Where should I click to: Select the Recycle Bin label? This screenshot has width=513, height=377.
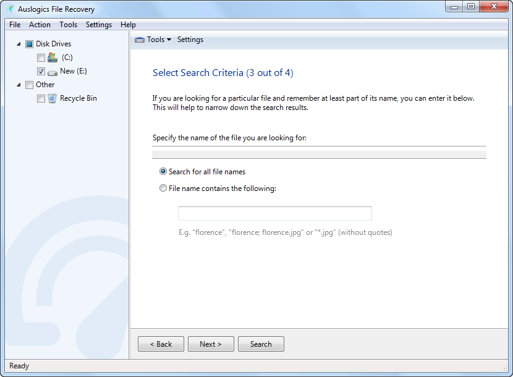pos(78,98)
